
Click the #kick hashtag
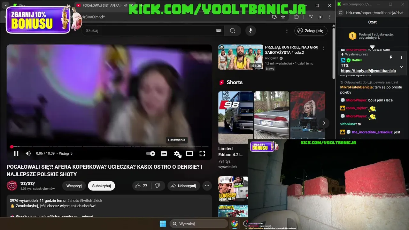pos(97,200)
